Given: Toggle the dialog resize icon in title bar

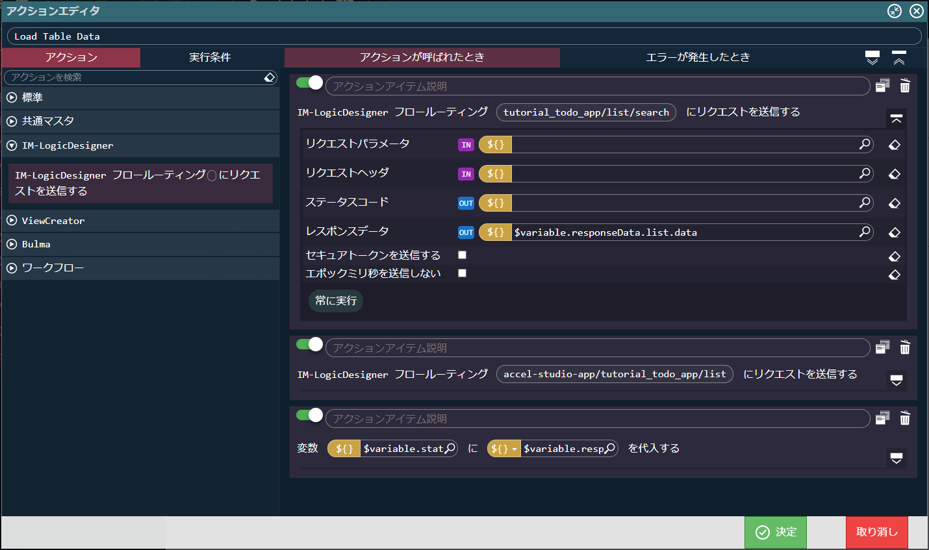Looking at the screenshot, I should click(895, 11).
